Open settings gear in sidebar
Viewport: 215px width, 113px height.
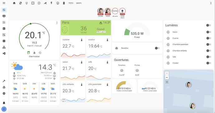click(x=4, y=93)
